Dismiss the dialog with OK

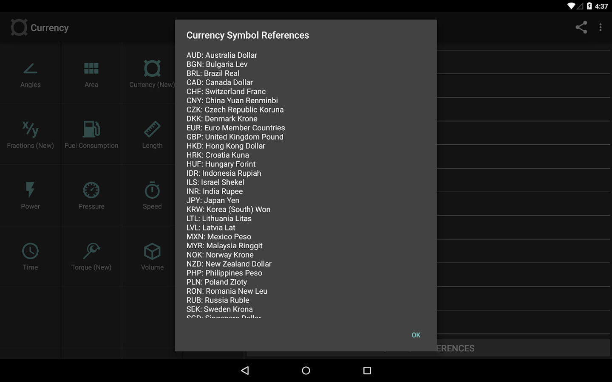click(x=416, y=335)
